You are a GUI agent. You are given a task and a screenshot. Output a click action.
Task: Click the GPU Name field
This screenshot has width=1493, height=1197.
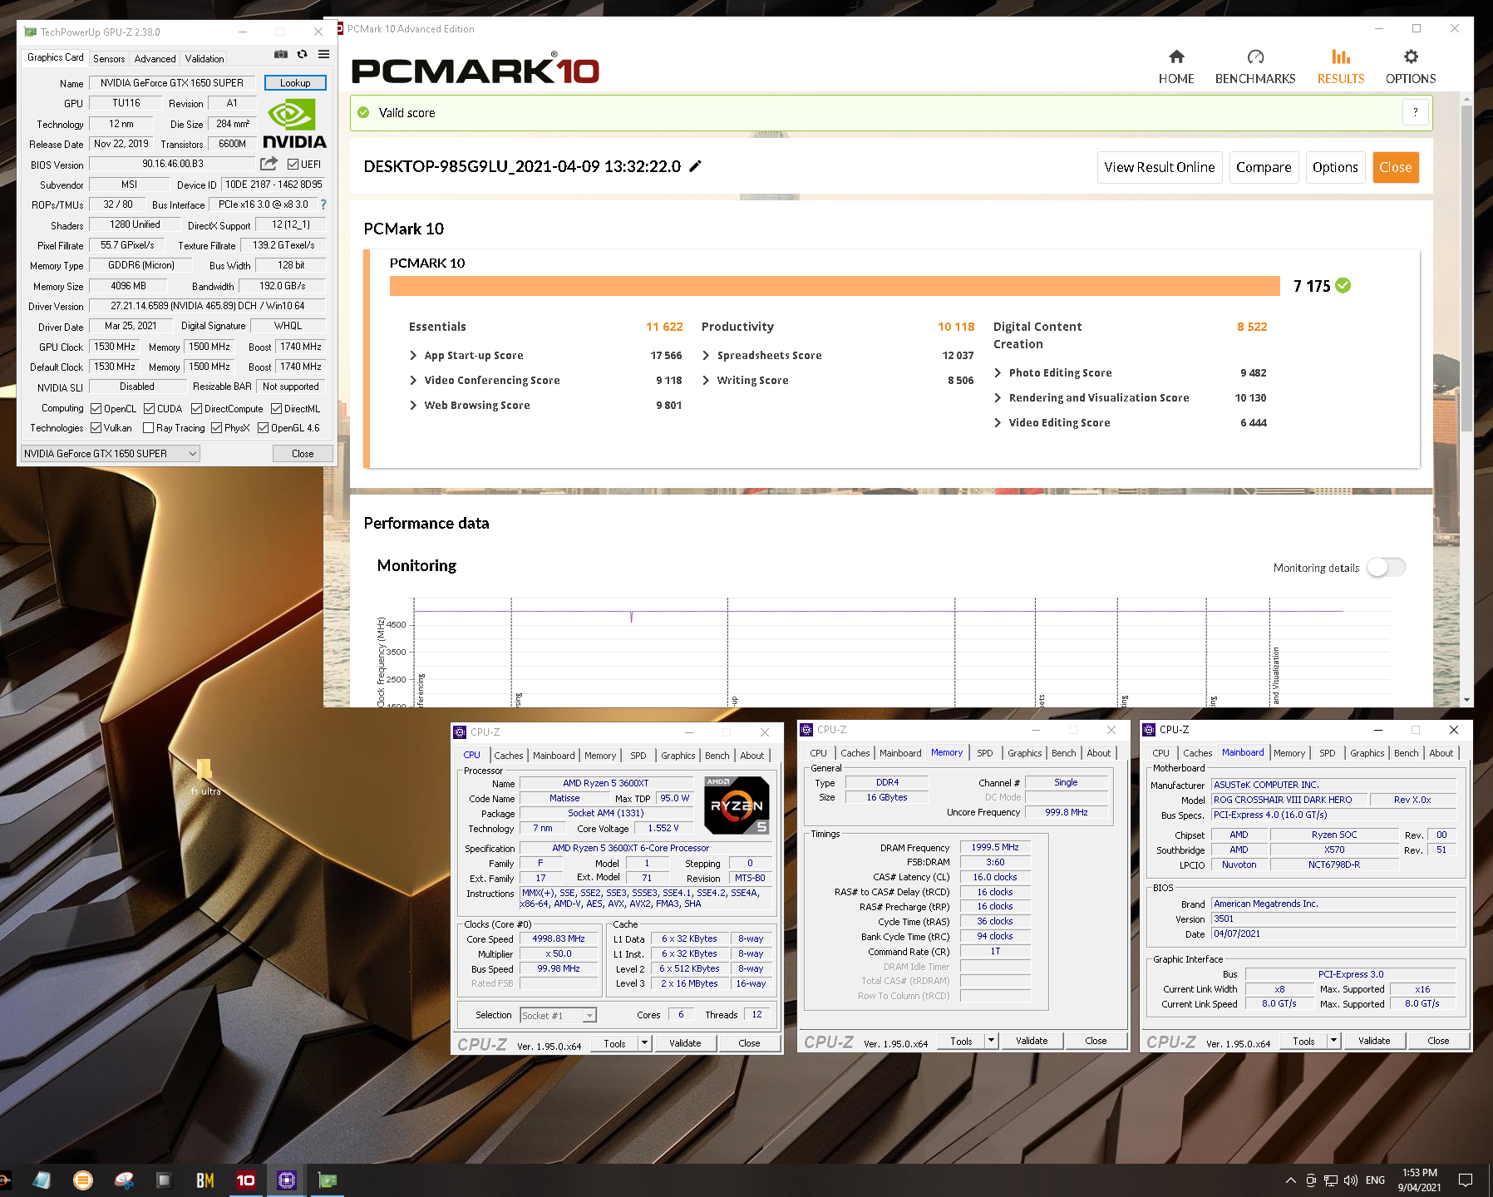coord(172,82)
